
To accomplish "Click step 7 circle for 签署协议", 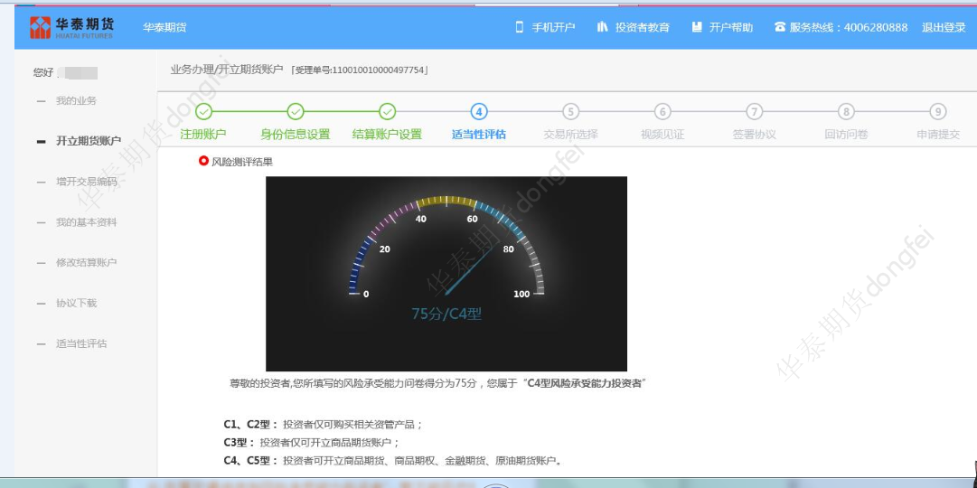I will [x=754, y=112].
